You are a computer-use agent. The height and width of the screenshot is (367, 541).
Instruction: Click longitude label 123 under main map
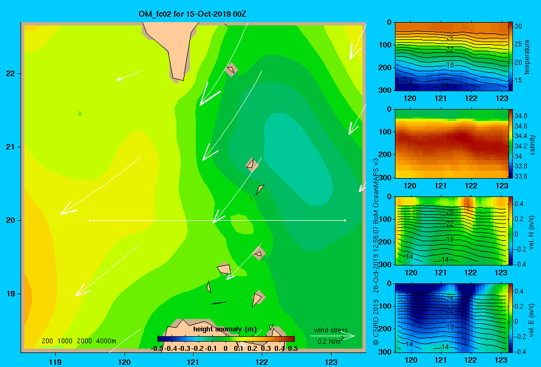331,362
